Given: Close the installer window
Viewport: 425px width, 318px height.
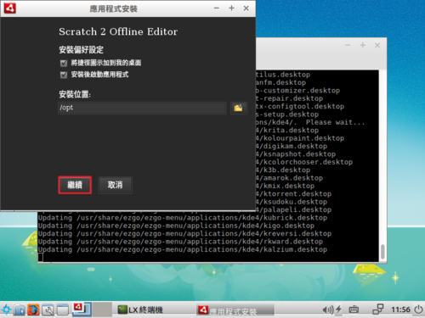Looking at the screenshot, I should pos(246,8).
